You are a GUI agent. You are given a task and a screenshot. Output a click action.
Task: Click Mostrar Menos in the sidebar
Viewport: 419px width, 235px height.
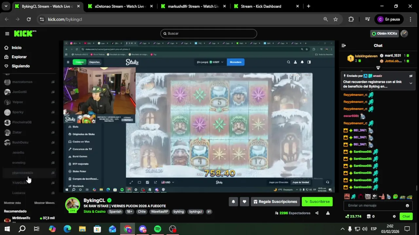44,203
